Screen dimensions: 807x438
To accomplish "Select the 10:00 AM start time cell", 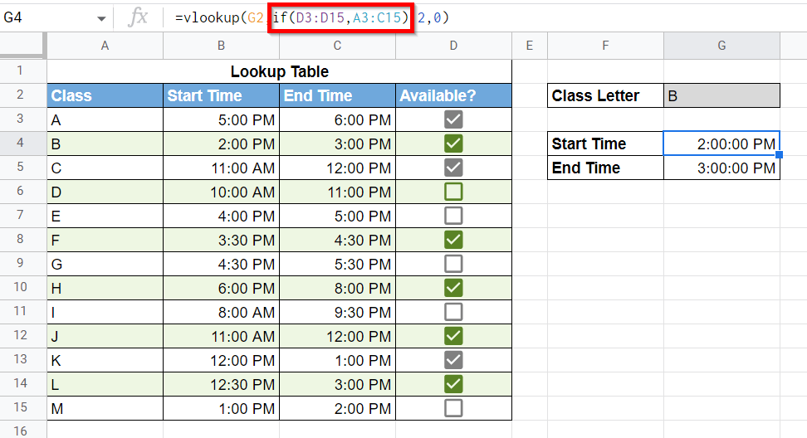I will point(222,192).
